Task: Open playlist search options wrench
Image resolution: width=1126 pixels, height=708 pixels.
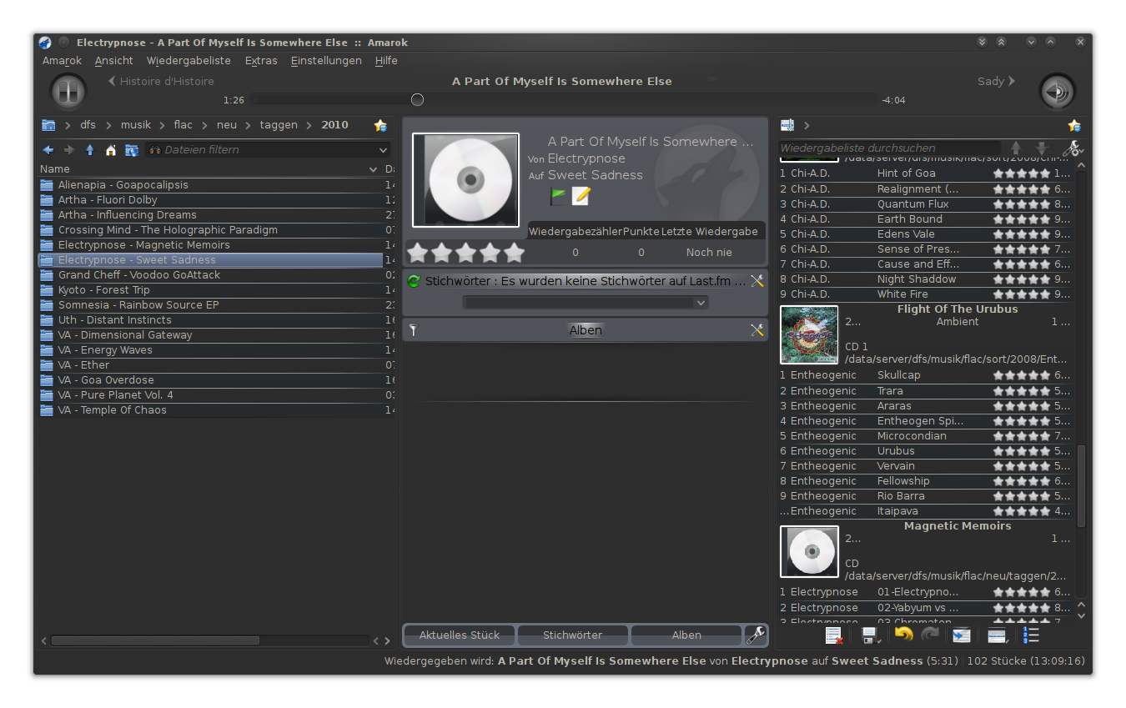Action: tap(1072, 148)
